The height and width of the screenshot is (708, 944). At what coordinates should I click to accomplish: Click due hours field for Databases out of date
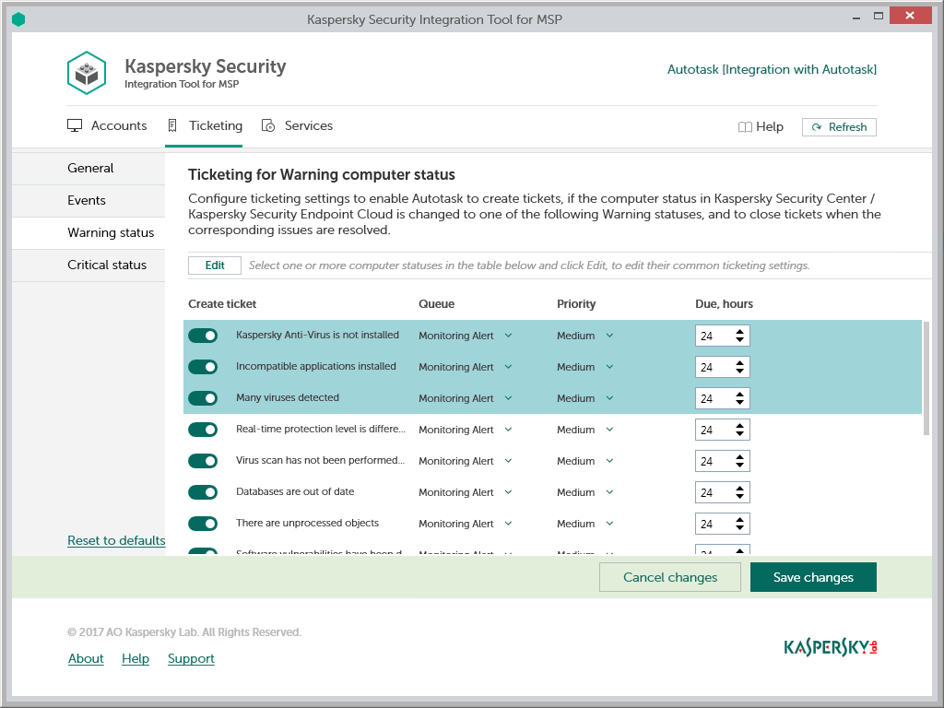[x=713, y=493]
